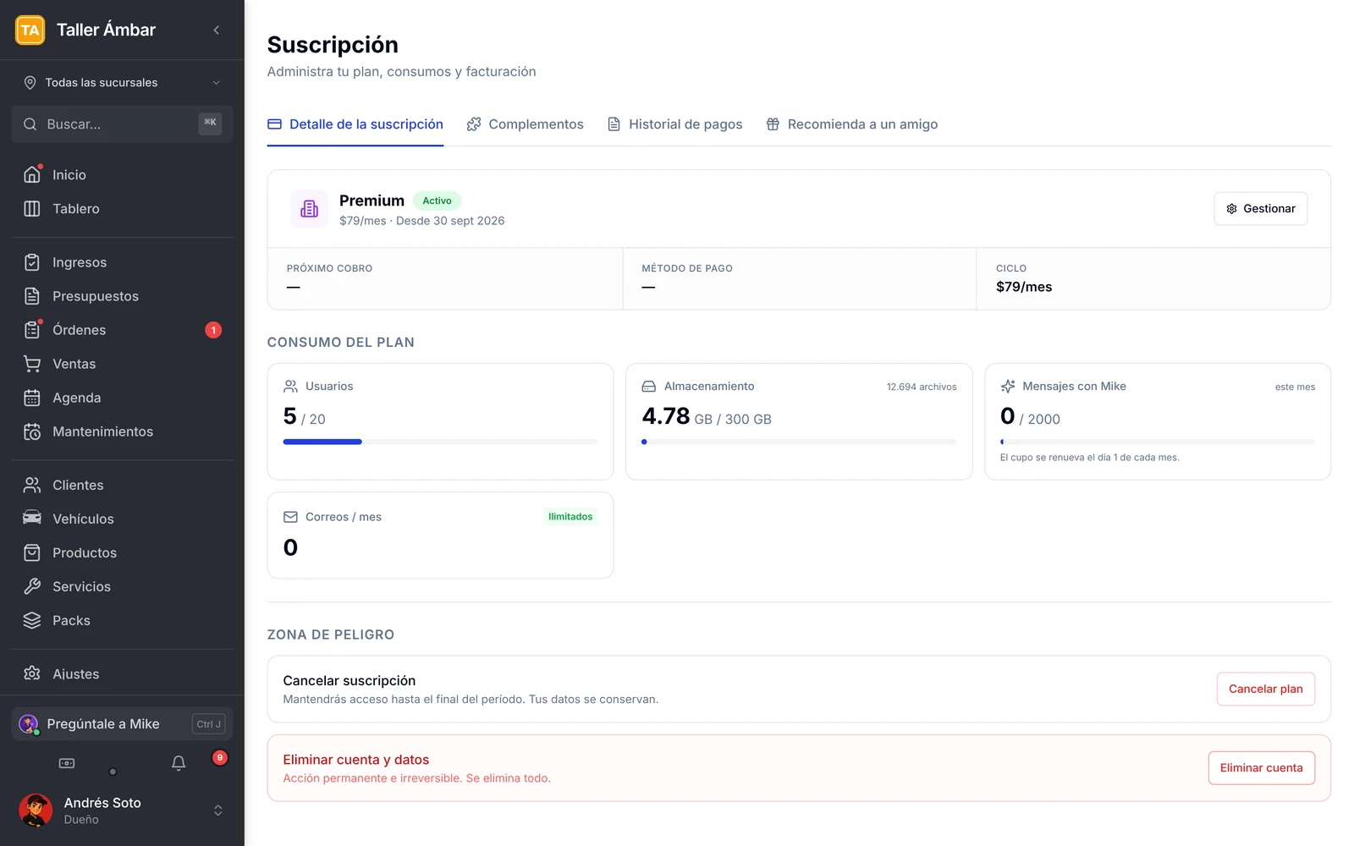
Task: Switch to the Complementos tab
Action: [x=525, y=124]
